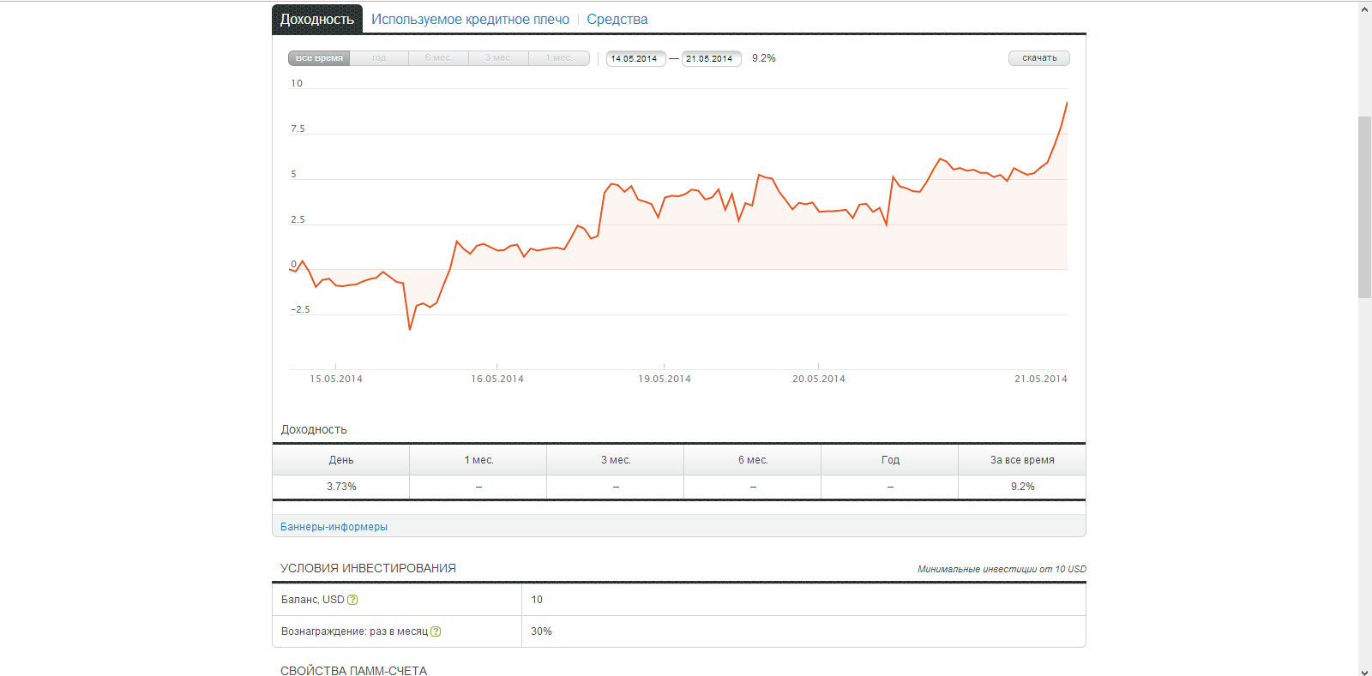Screen dimensions: 1372x676
Task: Click the УСЛОВИЯ ИНВЕСТИРОВАНИЯ heading
Action: pos(368,568)
